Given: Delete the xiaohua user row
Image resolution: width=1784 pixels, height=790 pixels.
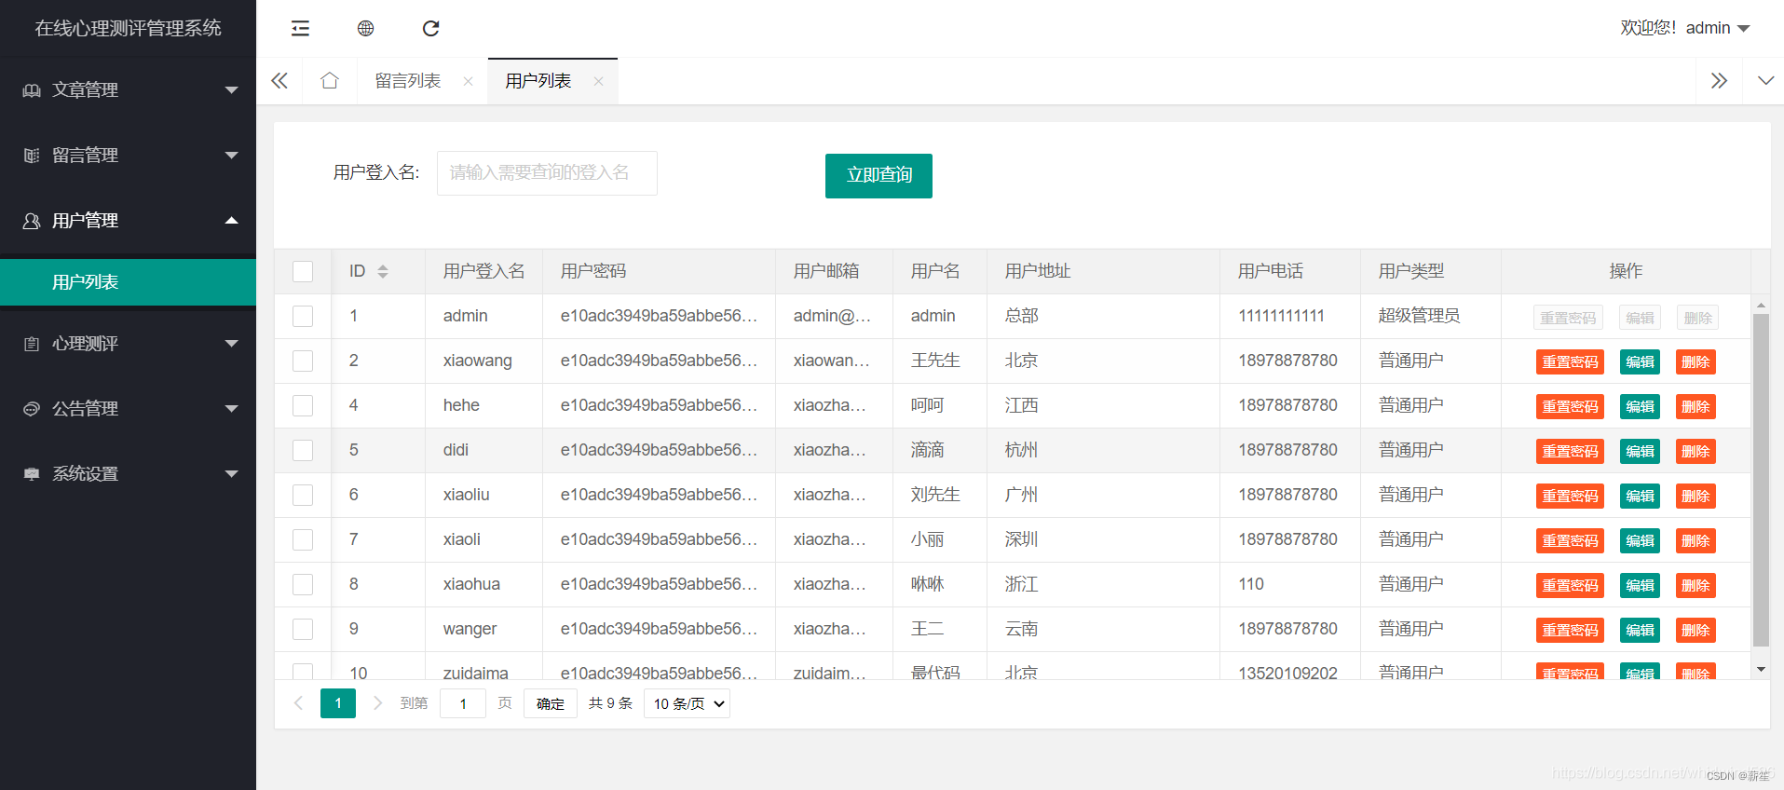Looking at the screenshot, I should point(1695,586).
